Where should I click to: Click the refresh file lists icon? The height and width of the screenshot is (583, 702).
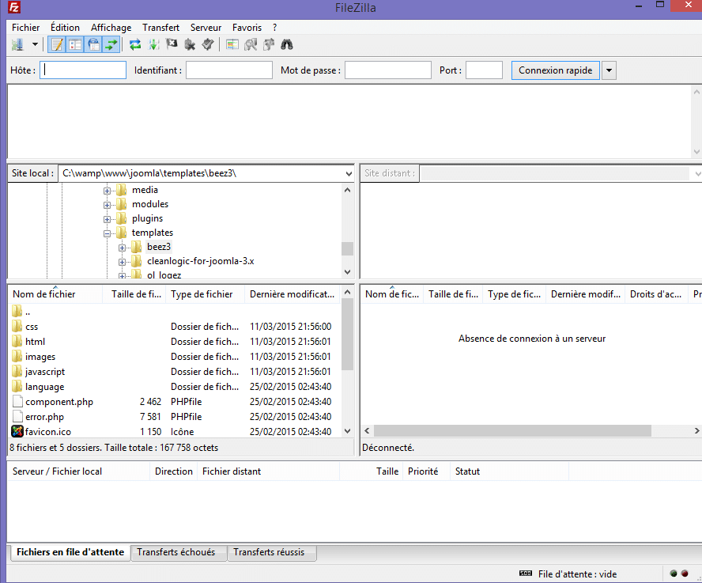(135, 44)
